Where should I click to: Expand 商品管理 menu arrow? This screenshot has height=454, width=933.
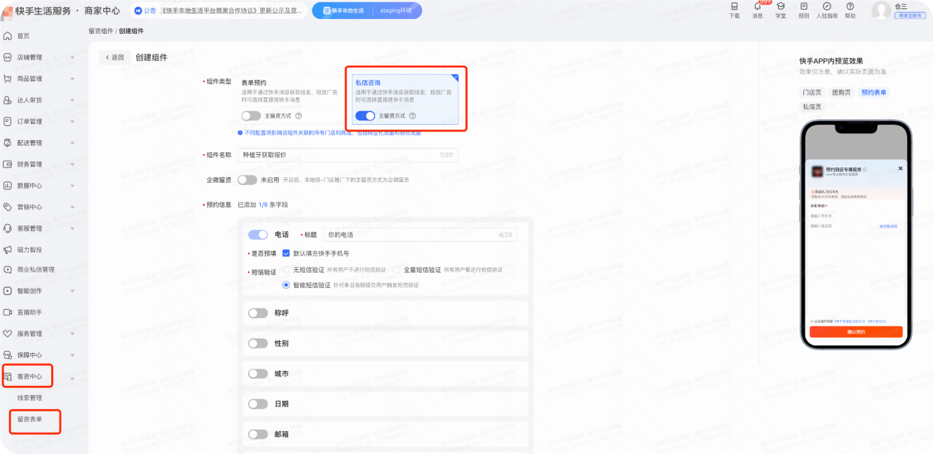pos(72,78)
